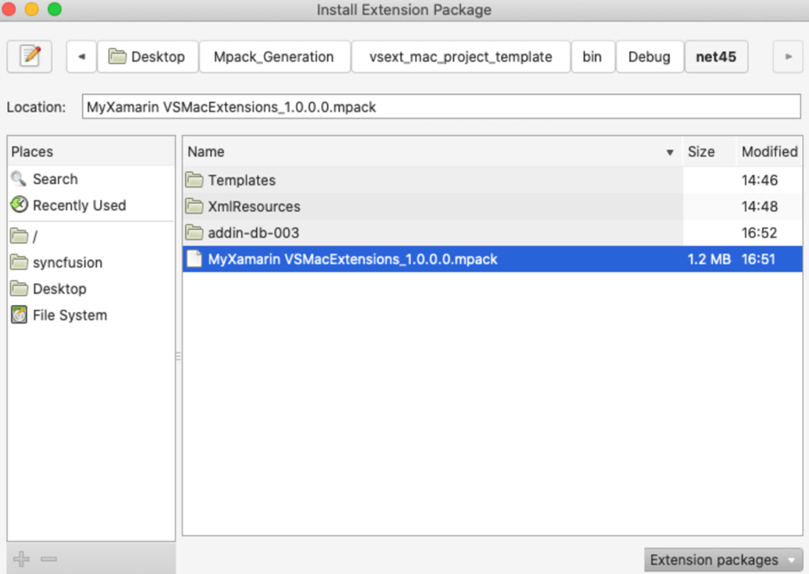This screenshot has width=809, height=574.
Task: Go to Desktop path button
Action: tap(147, 57)
